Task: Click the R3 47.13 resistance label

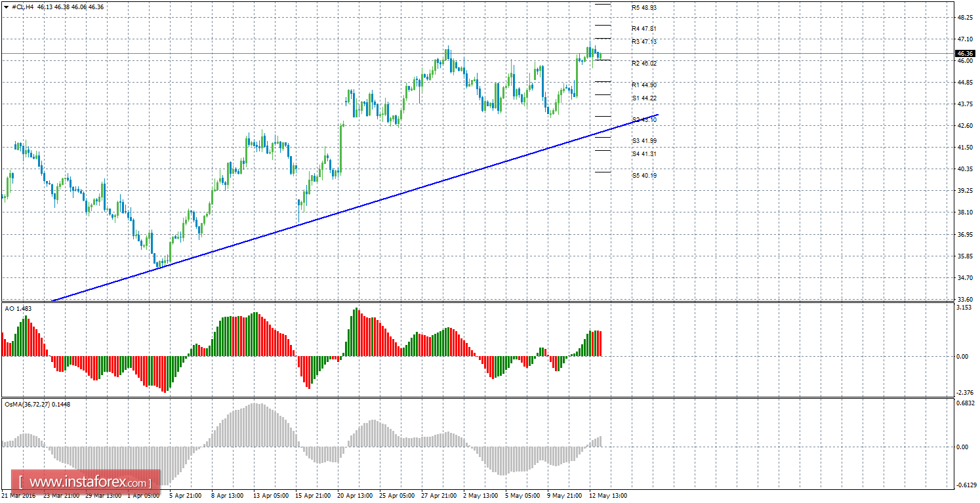Action: 643,42
